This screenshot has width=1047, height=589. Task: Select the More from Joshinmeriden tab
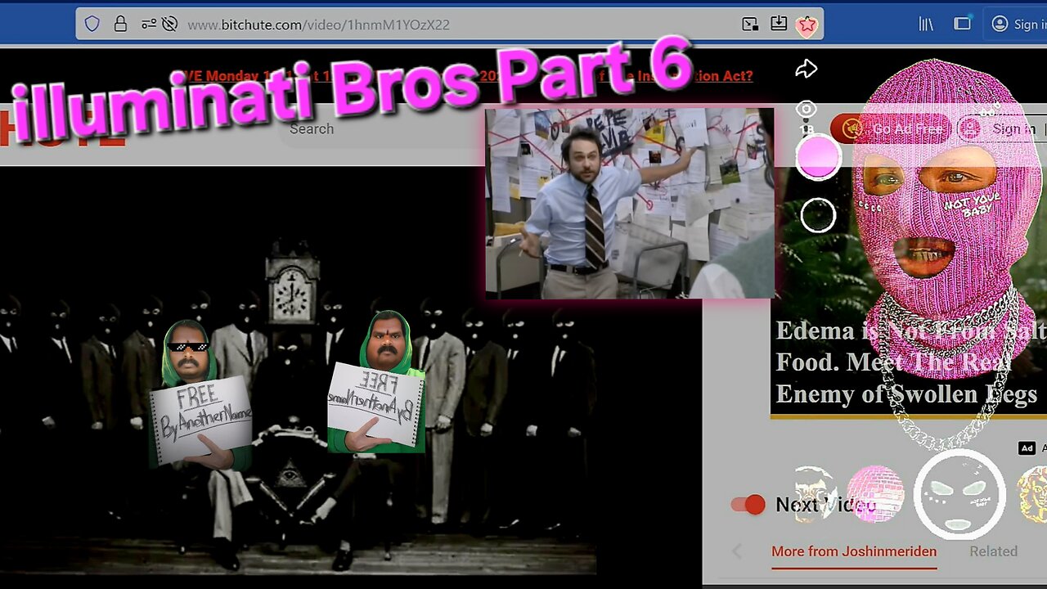click(854, 551)
